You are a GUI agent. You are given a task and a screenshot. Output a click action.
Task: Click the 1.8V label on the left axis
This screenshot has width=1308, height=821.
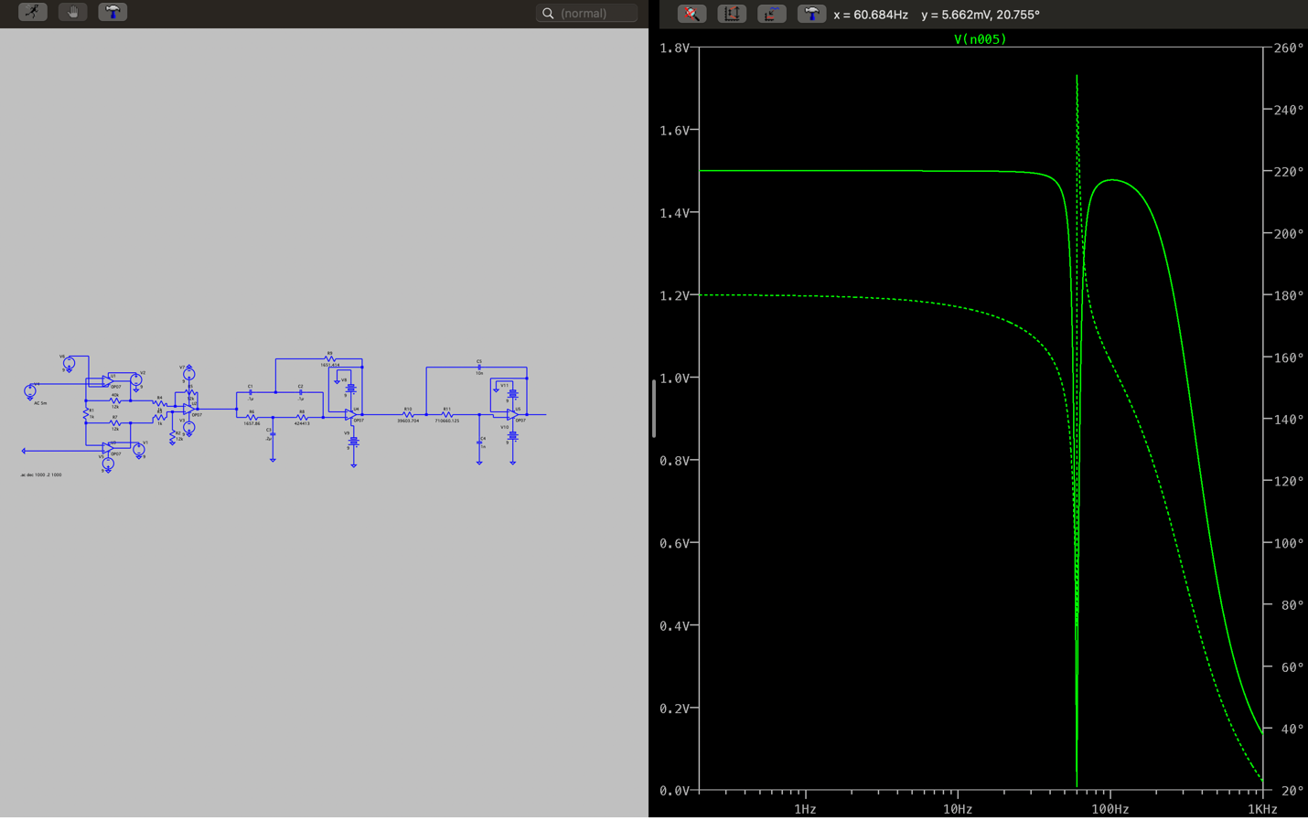(674, 48)
